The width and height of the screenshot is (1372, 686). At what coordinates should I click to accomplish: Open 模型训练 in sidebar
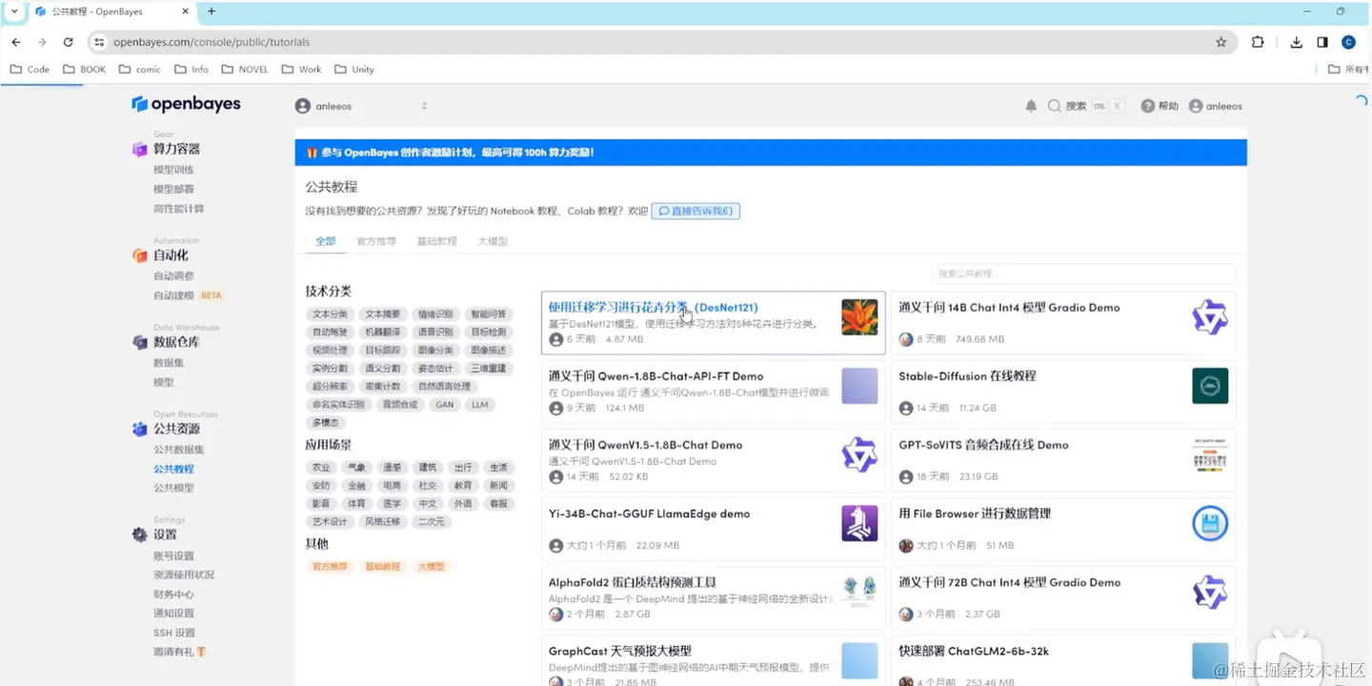click(173, 170)
